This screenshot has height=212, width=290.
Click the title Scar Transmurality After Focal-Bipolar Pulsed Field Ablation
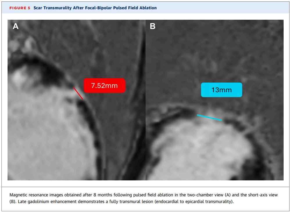(95, 8)
